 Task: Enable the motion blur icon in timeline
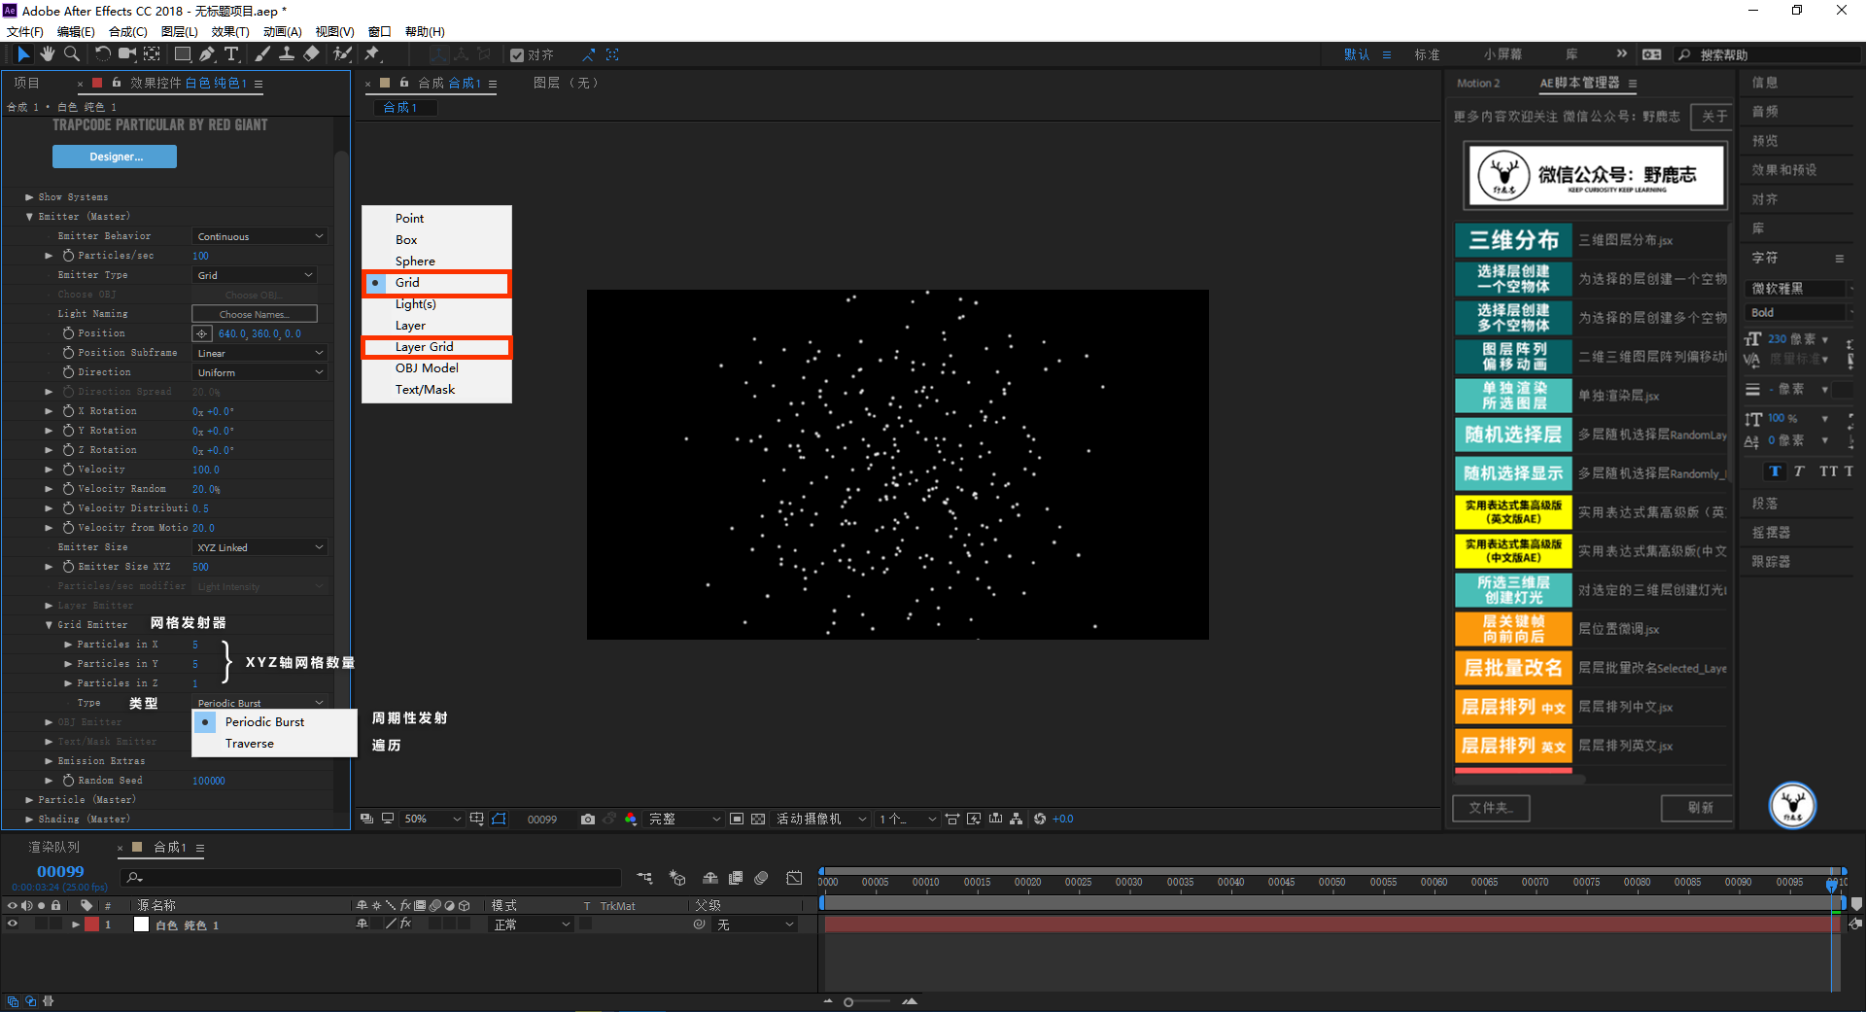(x=761, y=878)
